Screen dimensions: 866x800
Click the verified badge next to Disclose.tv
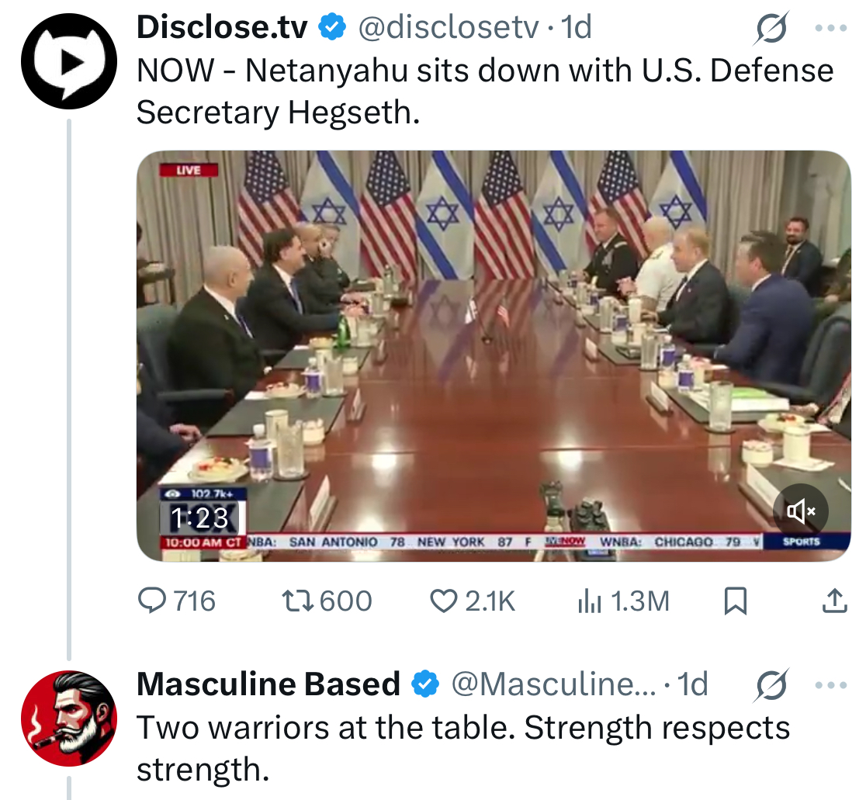pyautogui.click(x=332, y=26)
